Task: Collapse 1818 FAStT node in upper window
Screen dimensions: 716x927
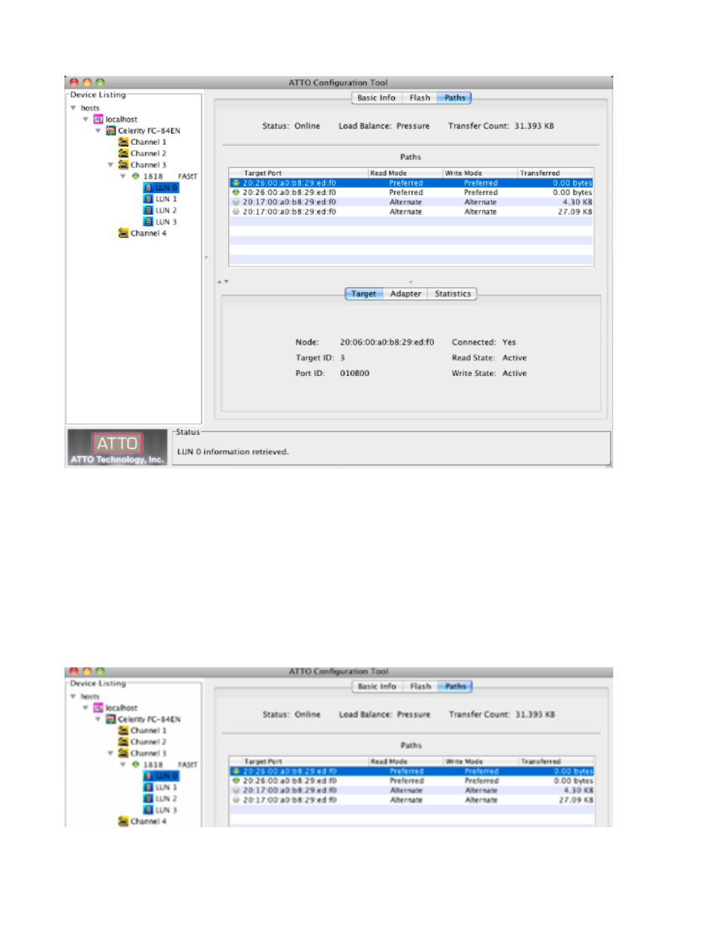Action: 123,176
